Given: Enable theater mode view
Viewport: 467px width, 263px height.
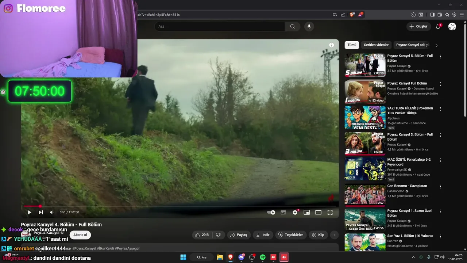Looking at the screenshot, I should click(x=318, y=212).
